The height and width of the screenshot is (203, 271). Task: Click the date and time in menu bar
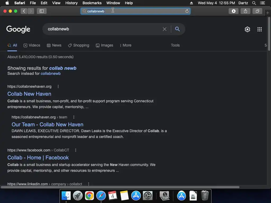(x=216, y=3)
